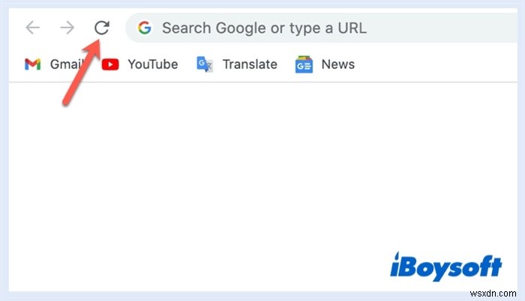Click the Gmail envelope bookmark icon
Screen dimensions: 525x301
[32, 64]
